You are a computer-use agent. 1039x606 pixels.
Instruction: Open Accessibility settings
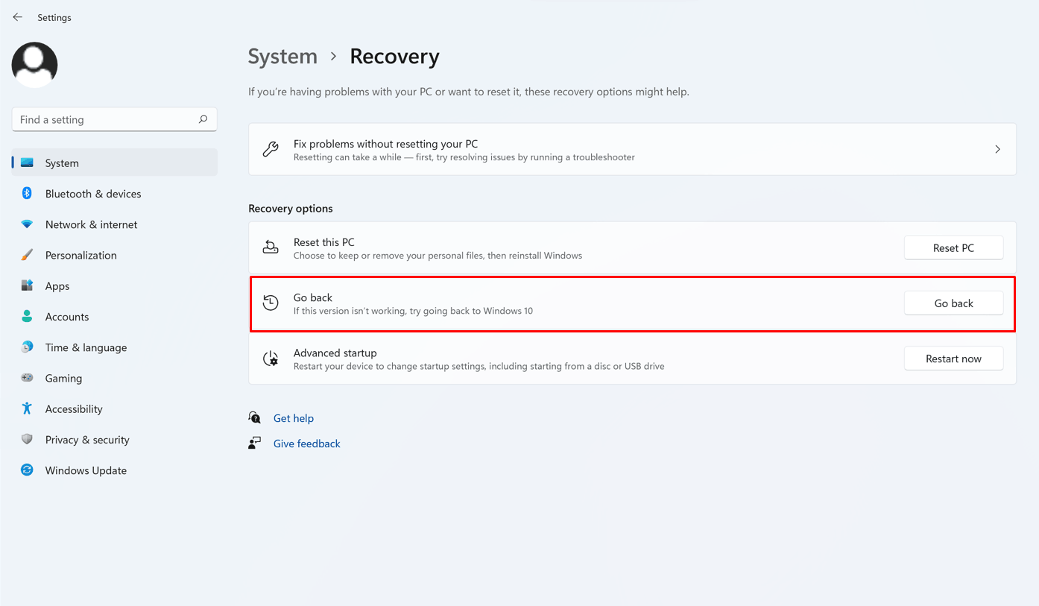tap(115, 408)
